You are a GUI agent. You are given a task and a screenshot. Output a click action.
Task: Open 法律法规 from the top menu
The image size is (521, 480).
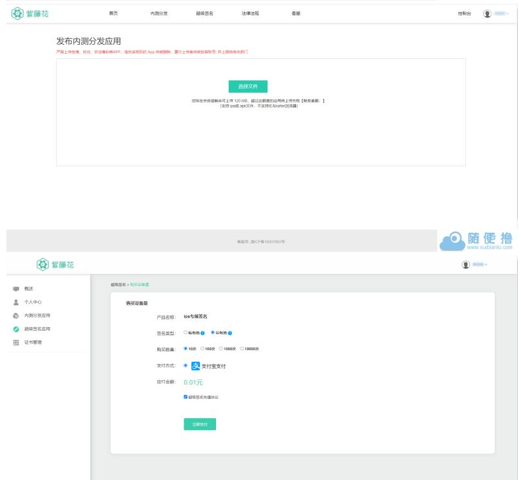tap(250, 13)
